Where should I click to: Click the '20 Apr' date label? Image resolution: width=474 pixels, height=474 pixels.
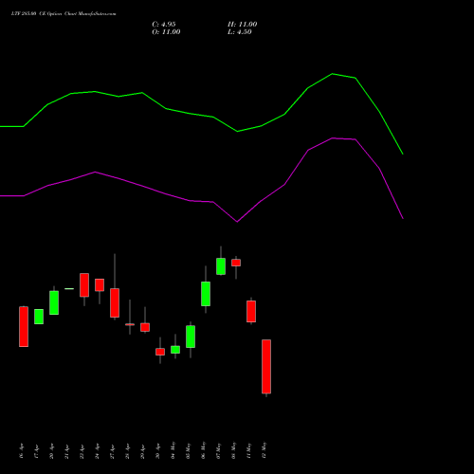point(51,451)
